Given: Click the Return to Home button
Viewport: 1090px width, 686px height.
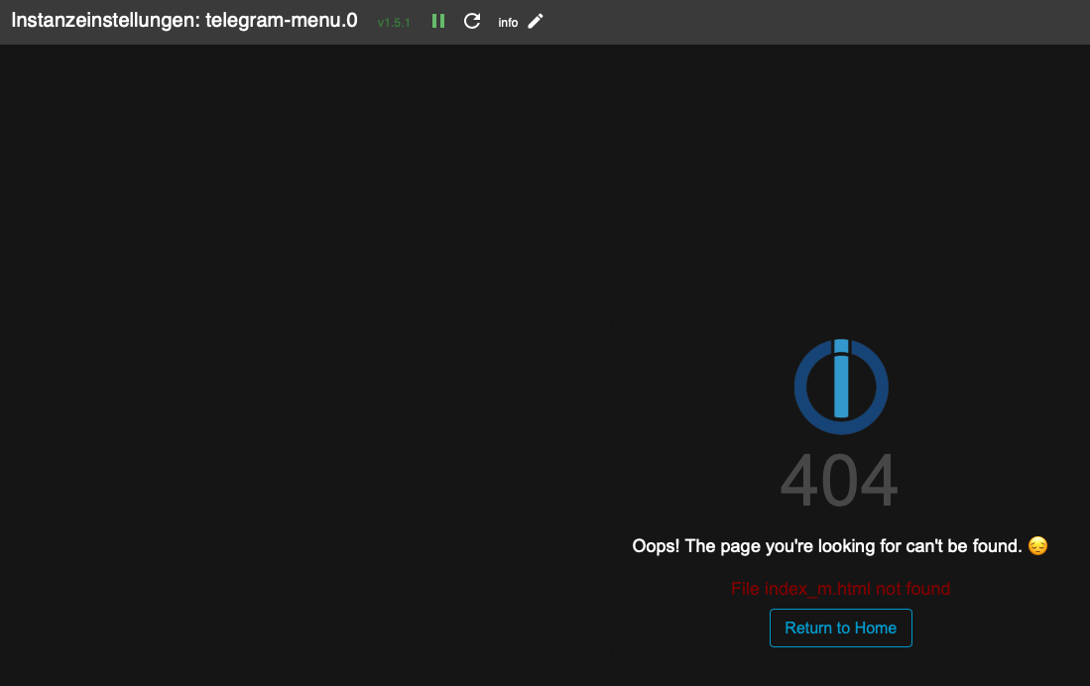Looking at the screenshot, I should [840, 628].
